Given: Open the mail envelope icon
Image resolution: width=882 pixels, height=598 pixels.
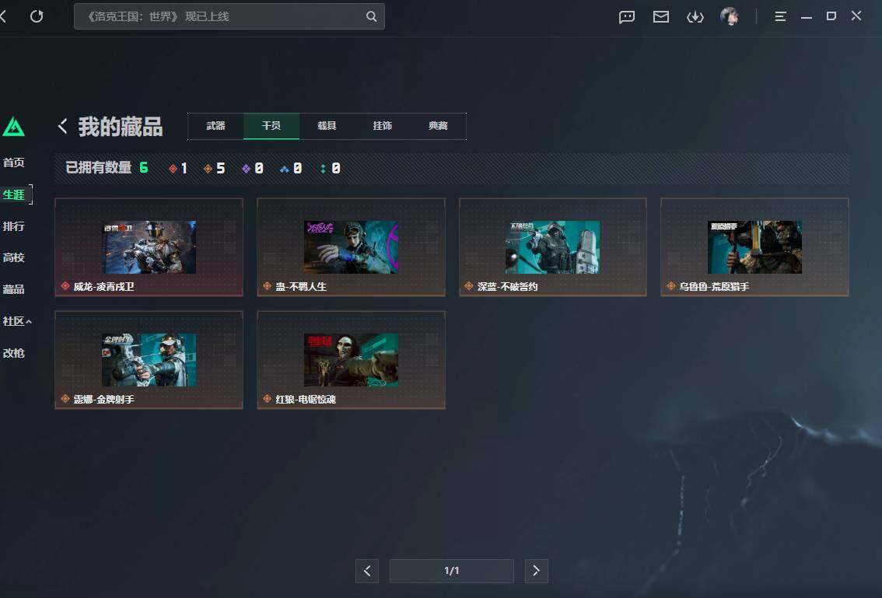Looking at the screenshot, I should [661, 17].
